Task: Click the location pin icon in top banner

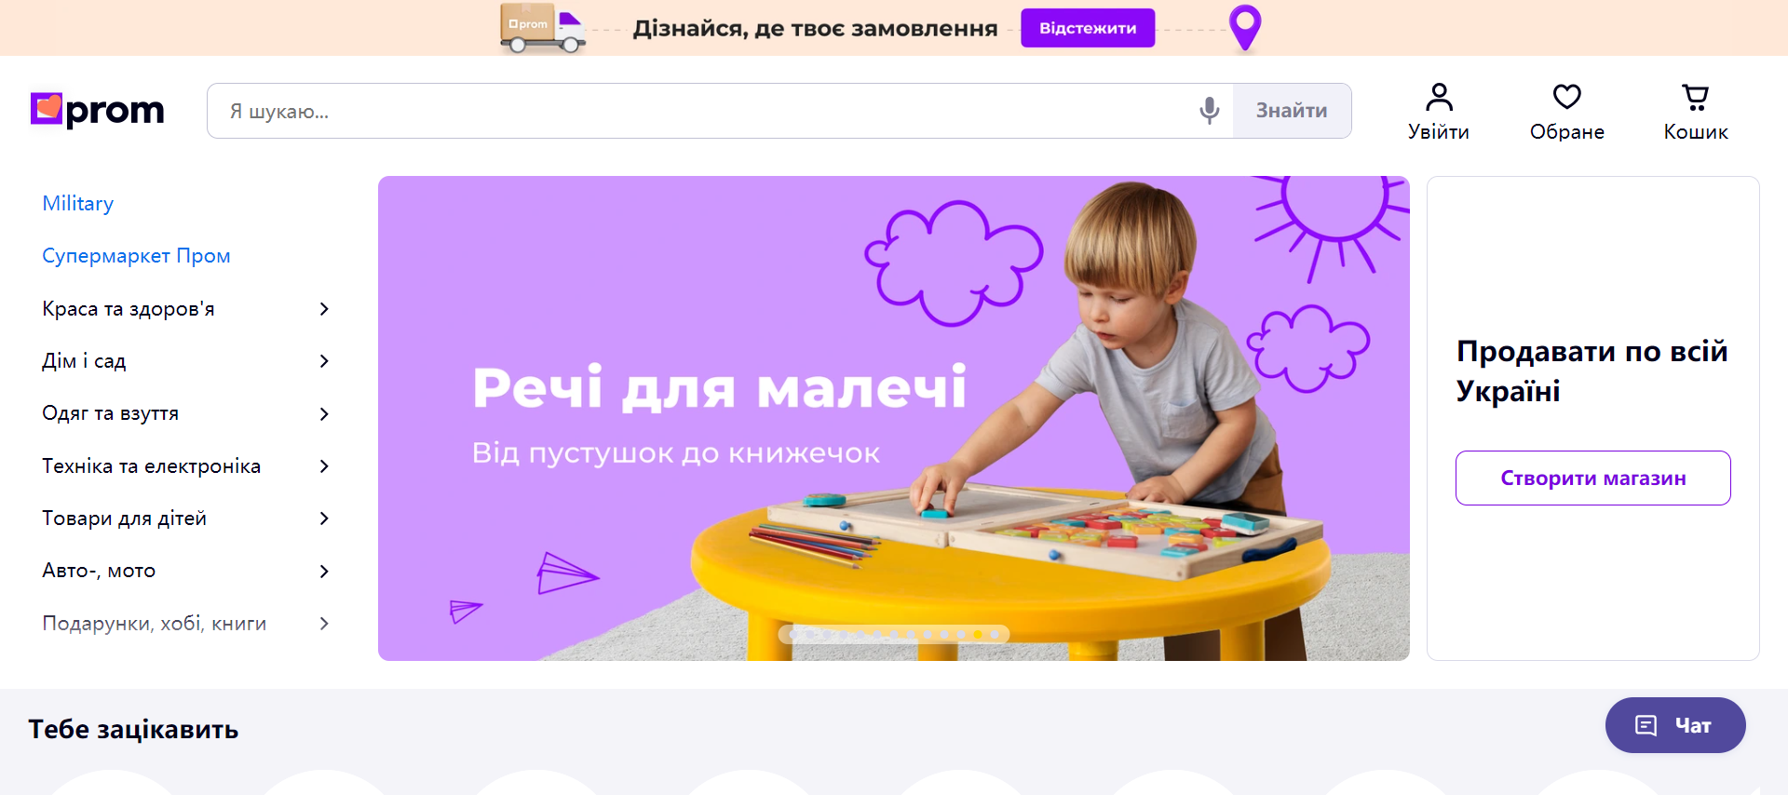Action: (1245, 27)
